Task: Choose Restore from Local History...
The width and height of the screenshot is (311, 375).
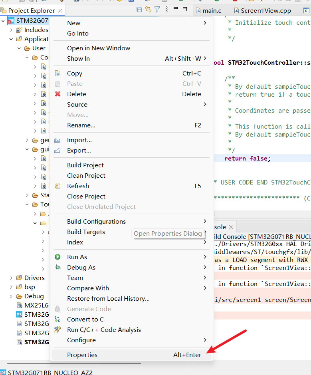Action: click(x=131, y=299)
